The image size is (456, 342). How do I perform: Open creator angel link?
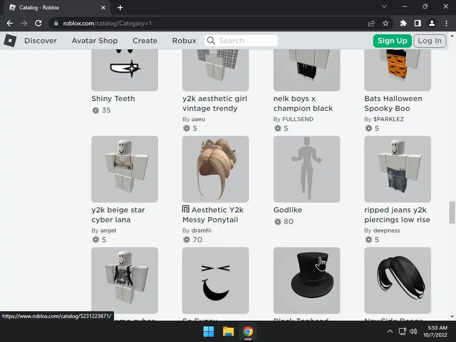click(108, 231)
